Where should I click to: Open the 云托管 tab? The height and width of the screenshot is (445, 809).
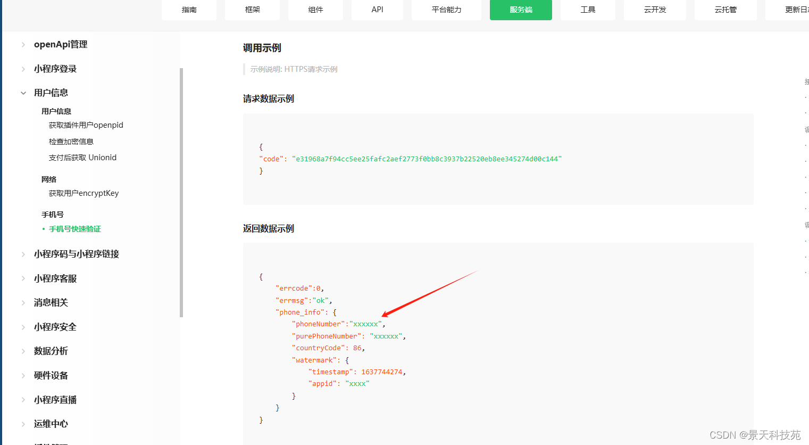(x=725, y=10)
